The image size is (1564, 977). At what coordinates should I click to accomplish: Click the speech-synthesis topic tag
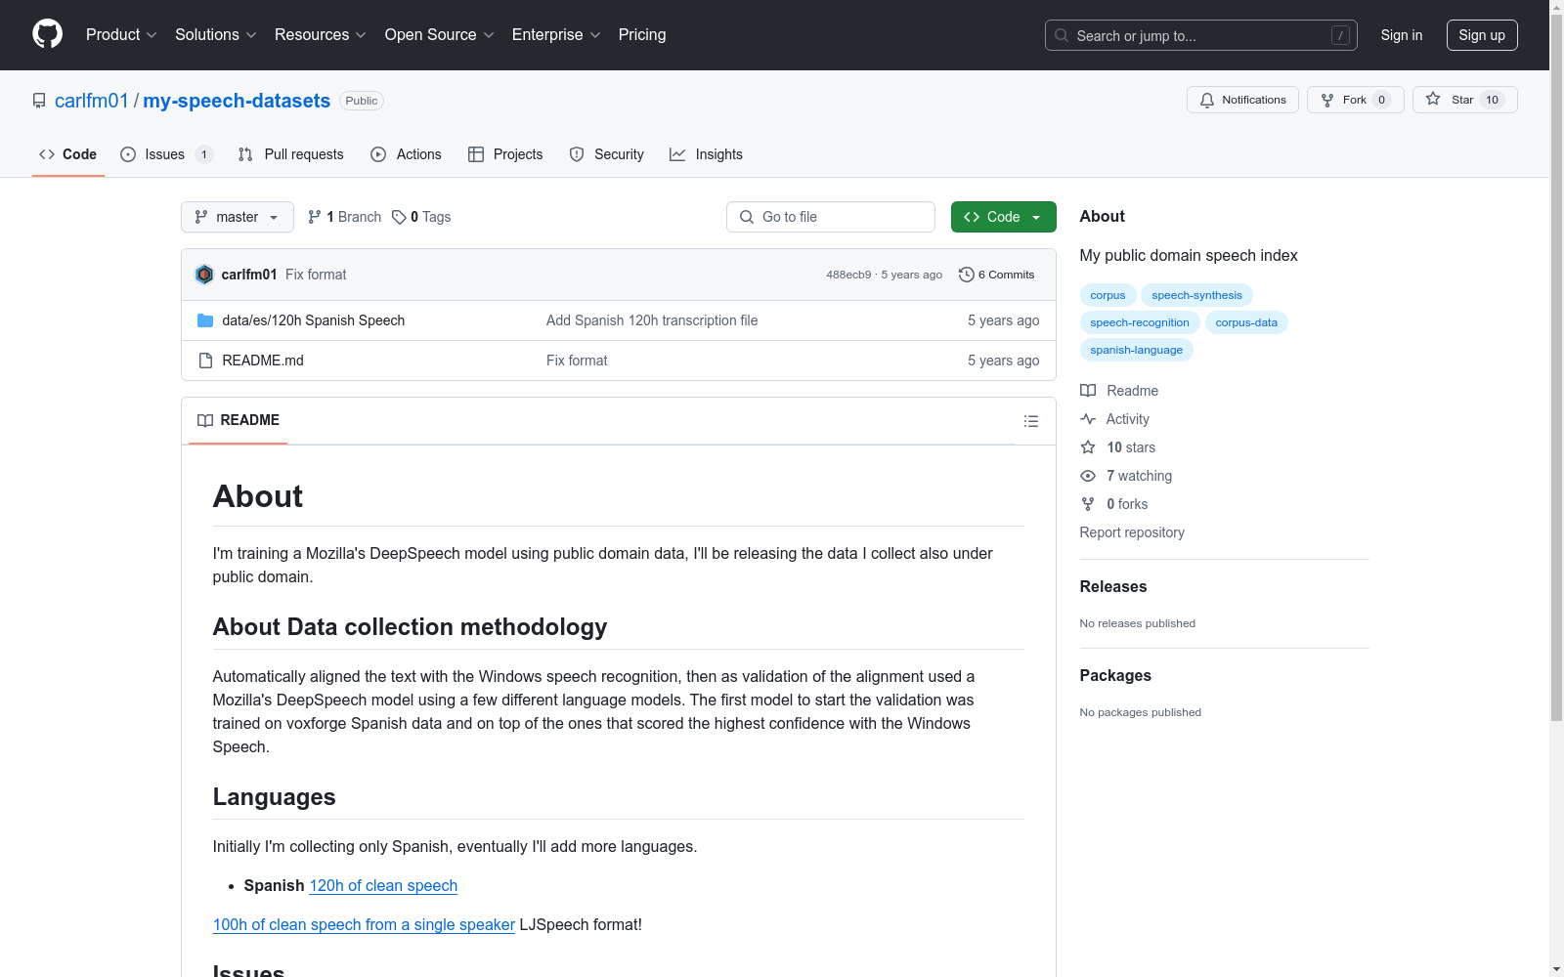point(1196,295)
